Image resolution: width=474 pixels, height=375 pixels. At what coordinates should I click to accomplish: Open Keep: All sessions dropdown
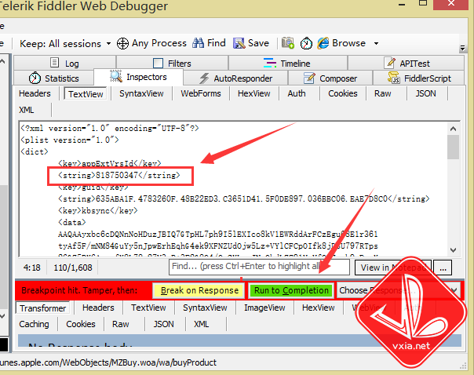coord(60,43)
